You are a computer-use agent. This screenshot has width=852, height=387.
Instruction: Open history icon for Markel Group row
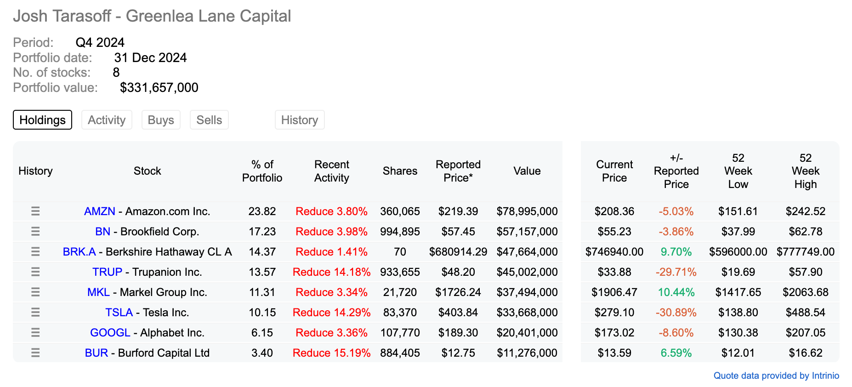[35, 292]
